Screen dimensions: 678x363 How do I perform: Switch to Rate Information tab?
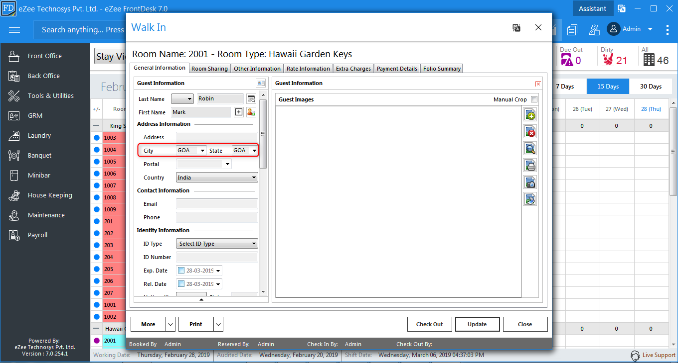click(x=308, y=69)
